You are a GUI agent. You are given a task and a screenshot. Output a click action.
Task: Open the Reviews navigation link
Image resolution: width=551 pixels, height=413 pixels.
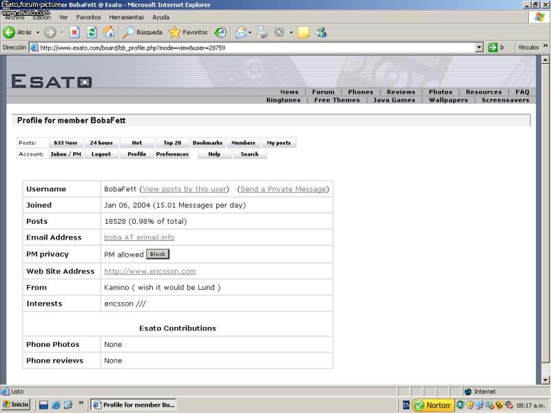coord(401,92)
